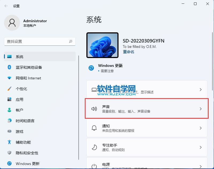Open 帐户 settings page
This screenshot has height=169, width=214.
(40, 110)
